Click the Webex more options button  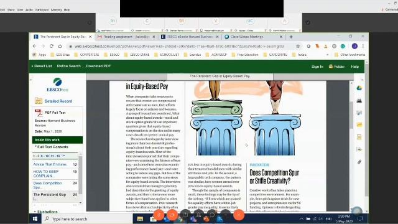[x=225, y=215]
